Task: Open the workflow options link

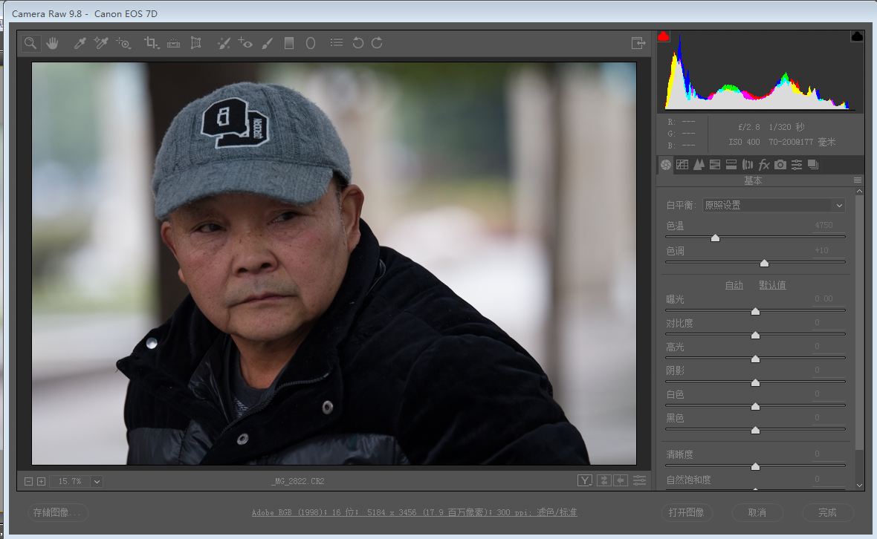Action: (414, 512)
